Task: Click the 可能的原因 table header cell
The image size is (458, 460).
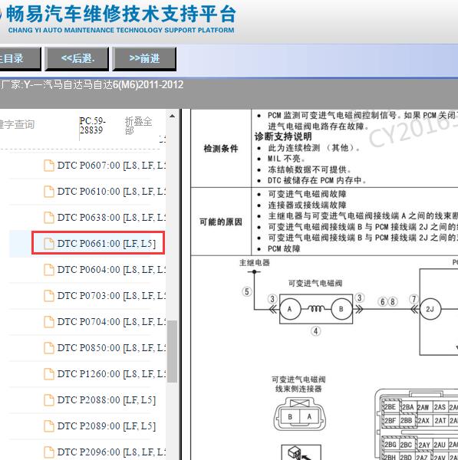Action: 221,222
